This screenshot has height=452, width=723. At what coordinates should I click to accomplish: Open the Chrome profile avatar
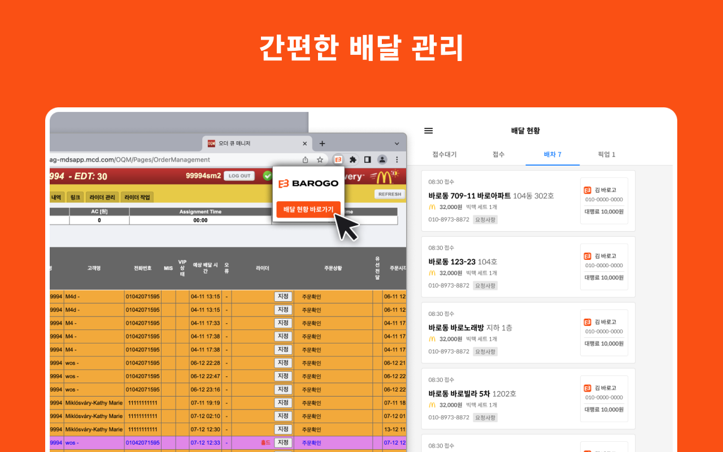[382, 159]
